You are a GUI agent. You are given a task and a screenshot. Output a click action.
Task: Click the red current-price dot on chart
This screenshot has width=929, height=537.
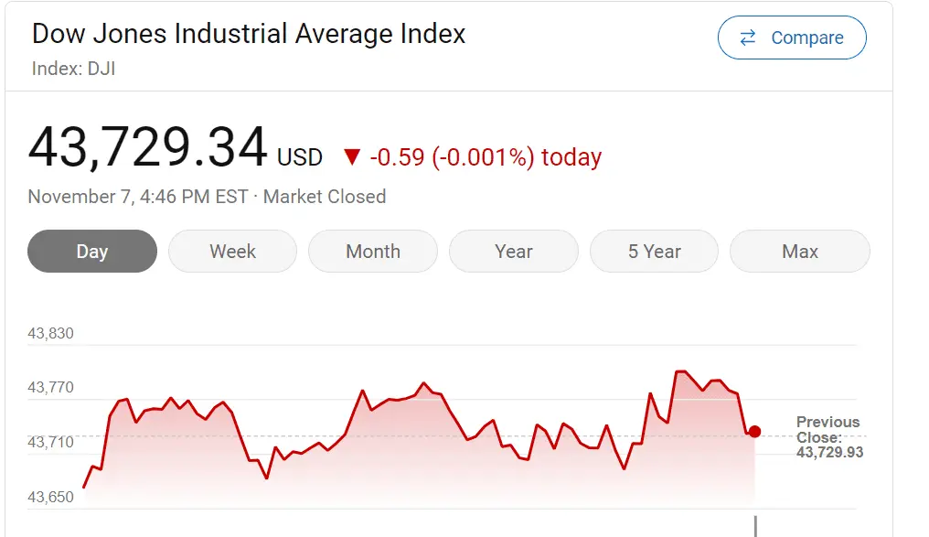pos(754,431)
